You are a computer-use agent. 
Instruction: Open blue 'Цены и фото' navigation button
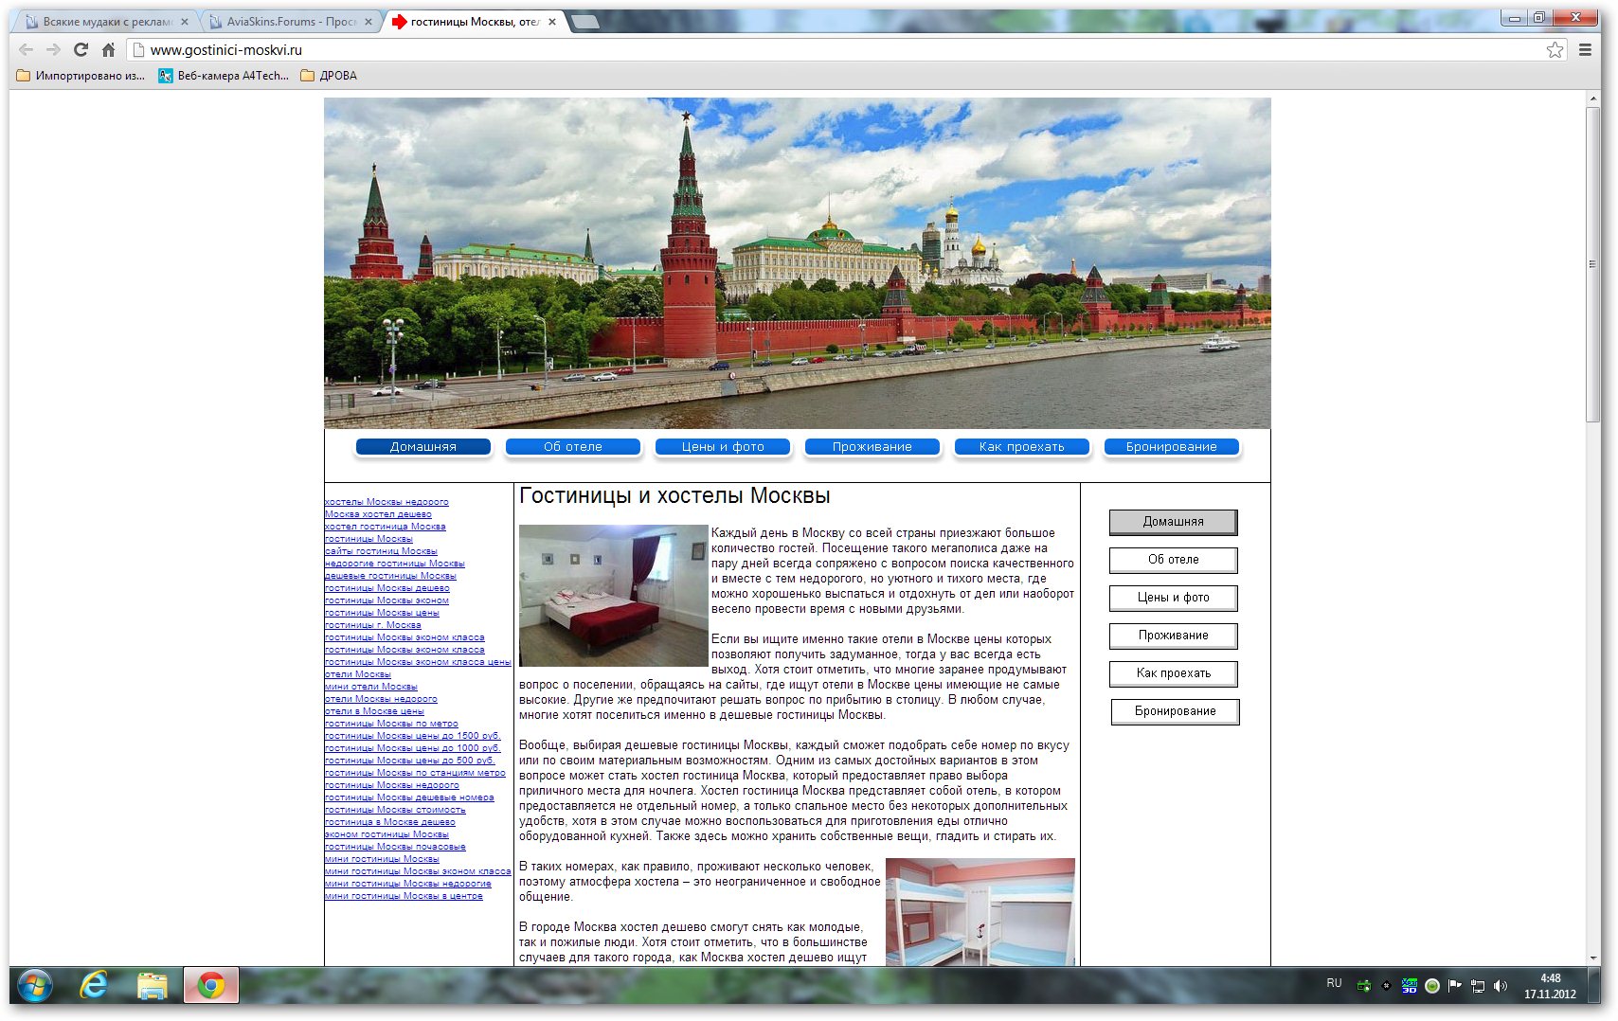click(x=723, y=447)
